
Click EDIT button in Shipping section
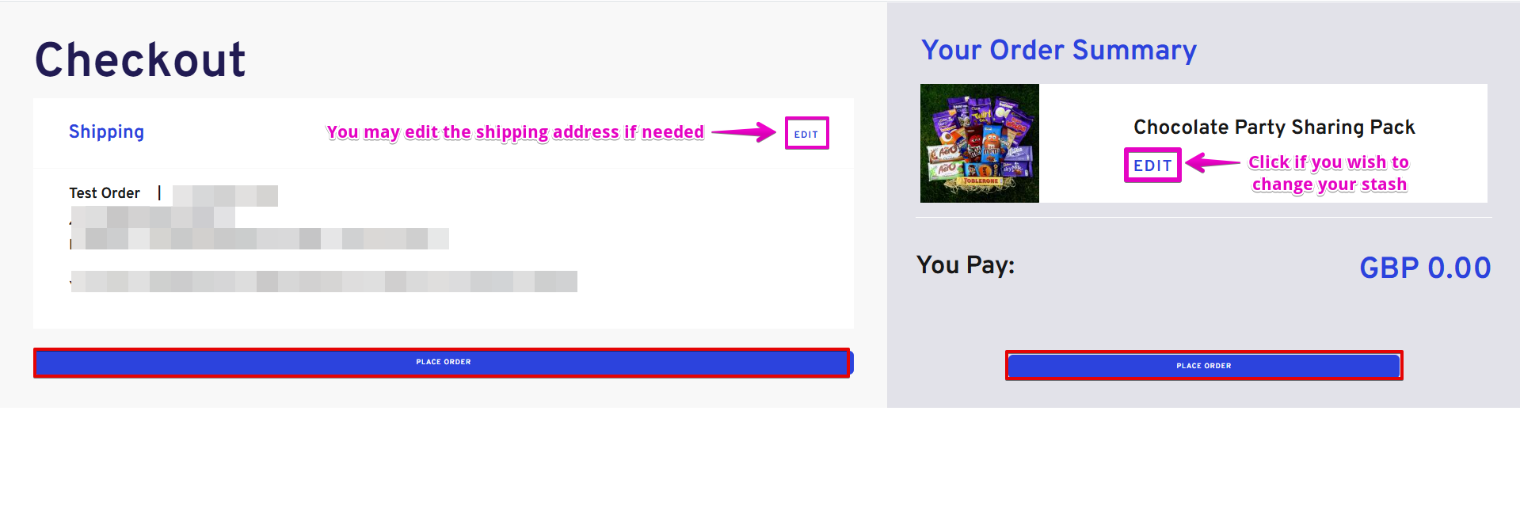(806, 134)
